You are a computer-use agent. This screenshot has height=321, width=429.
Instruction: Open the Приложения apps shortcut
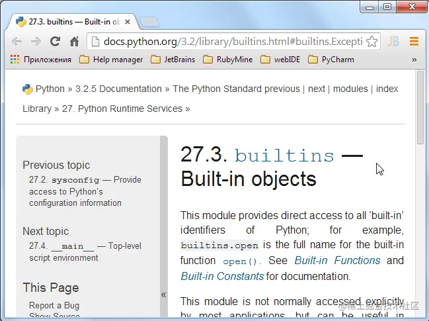[40, 60]
